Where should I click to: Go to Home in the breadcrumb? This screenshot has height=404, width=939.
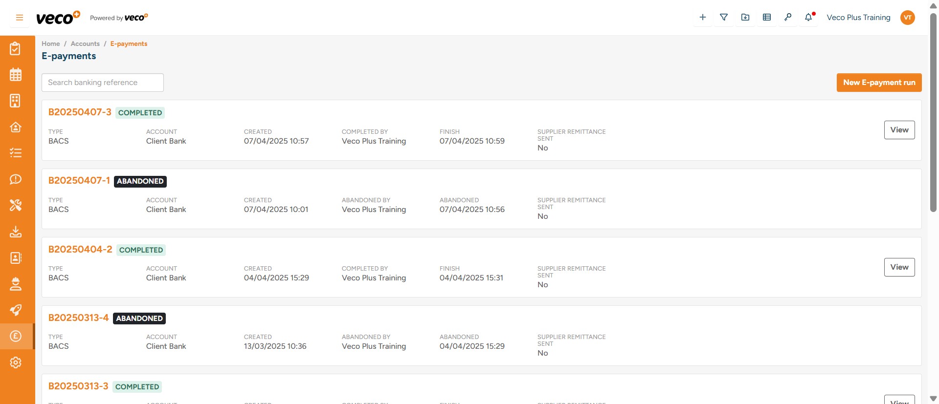coord(50,44)
